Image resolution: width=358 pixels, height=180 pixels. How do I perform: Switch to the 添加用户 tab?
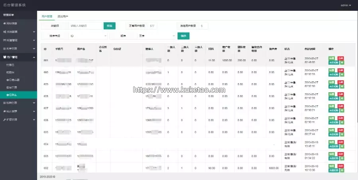coord(63,16)
